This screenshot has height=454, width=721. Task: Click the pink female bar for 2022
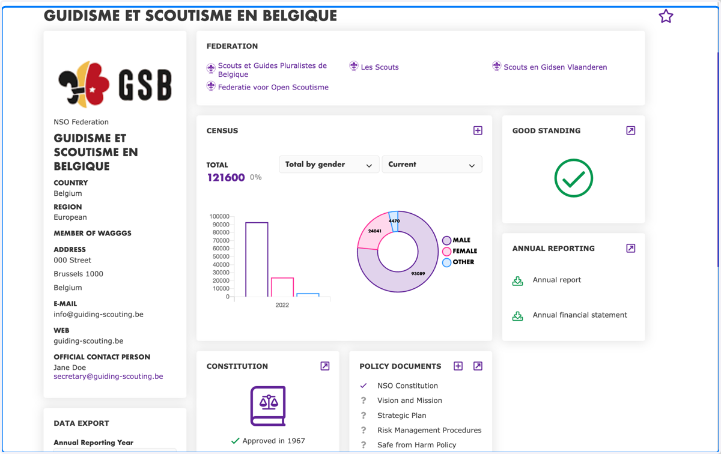click(282, 287)
